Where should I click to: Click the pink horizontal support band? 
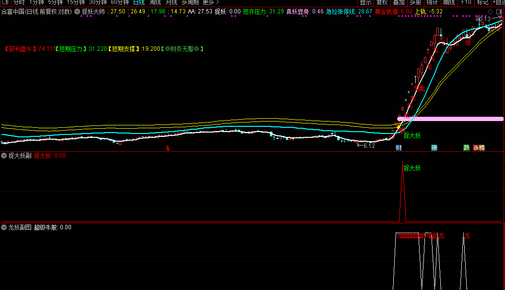click(450, 119)
